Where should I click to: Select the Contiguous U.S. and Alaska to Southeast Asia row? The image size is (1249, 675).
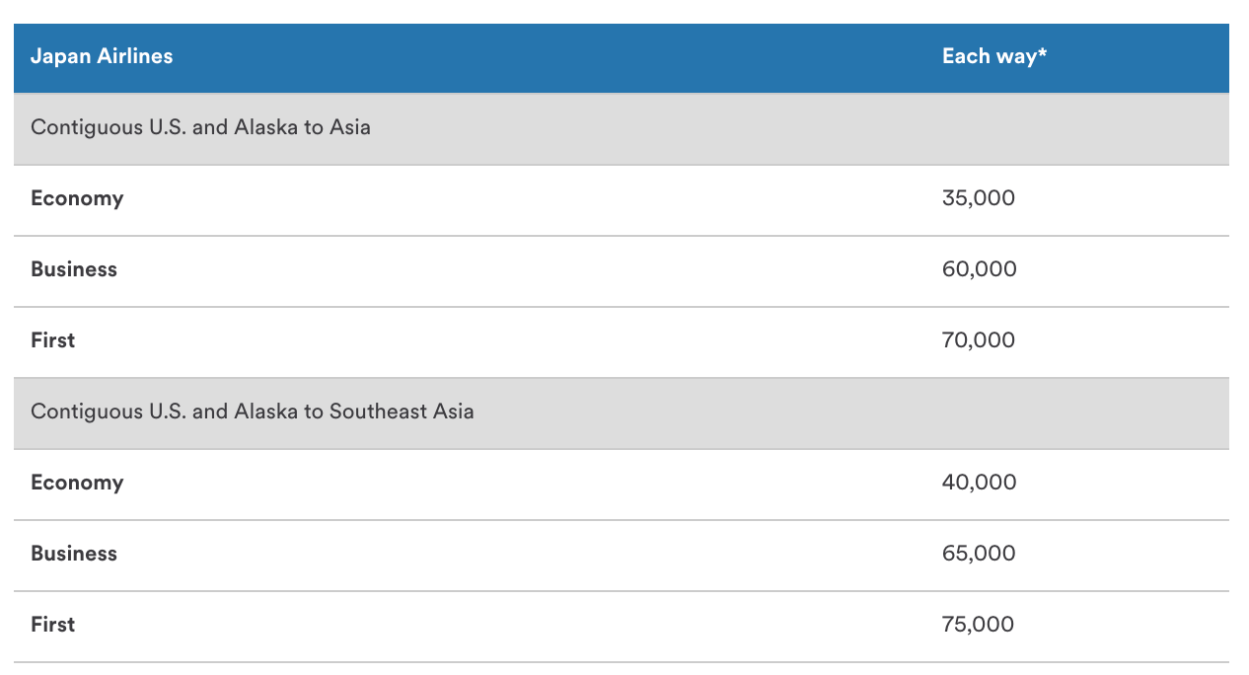coord(622,412)
